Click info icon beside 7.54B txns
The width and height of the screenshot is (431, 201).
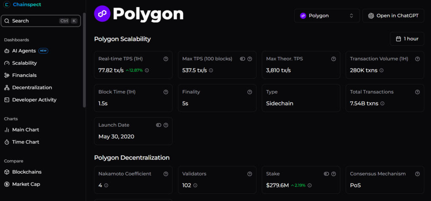coord(382,103)
